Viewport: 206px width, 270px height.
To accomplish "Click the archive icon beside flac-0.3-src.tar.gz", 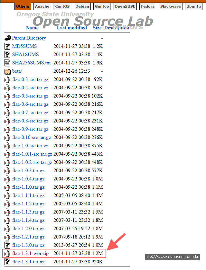I will (7, 79).
